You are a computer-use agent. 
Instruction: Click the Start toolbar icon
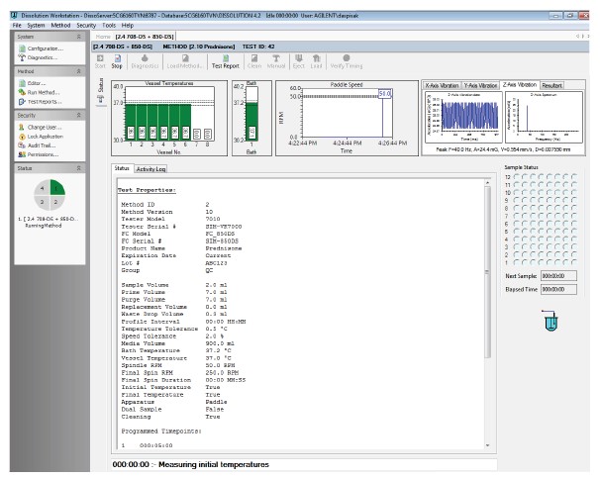100,61
